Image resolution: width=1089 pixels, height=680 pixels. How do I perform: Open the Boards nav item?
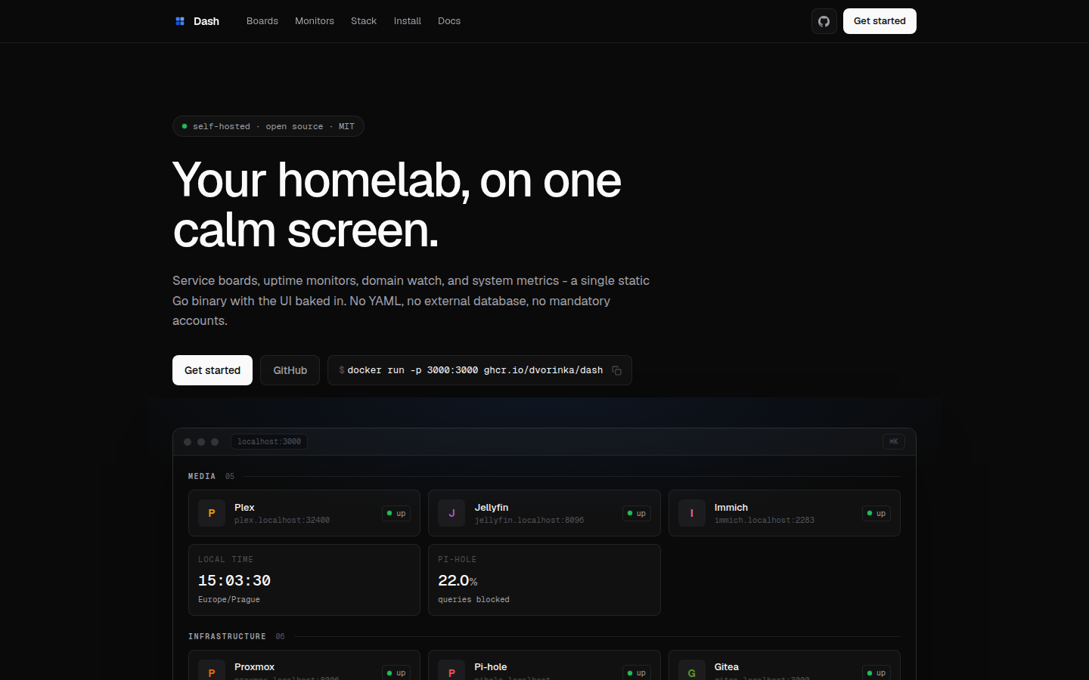[x=262, y=21]
